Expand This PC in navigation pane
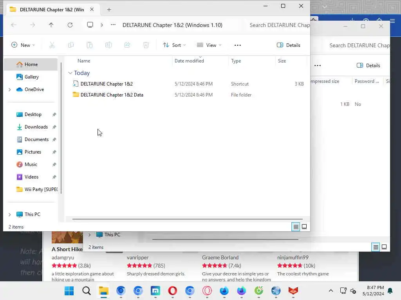 (10, 214)
